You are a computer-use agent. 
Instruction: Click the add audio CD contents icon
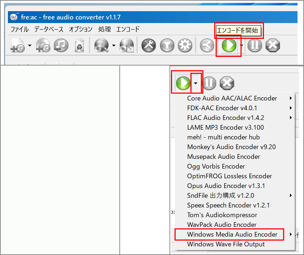coord(43,45)
